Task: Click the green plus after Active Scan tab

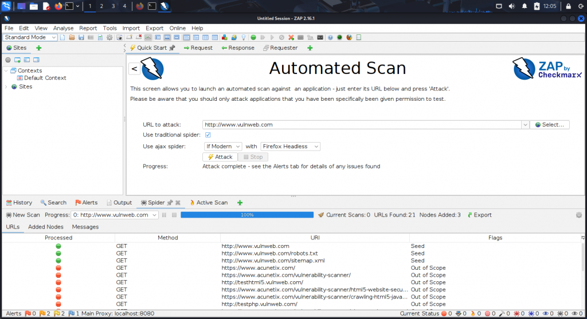Action: pos(240,203)
